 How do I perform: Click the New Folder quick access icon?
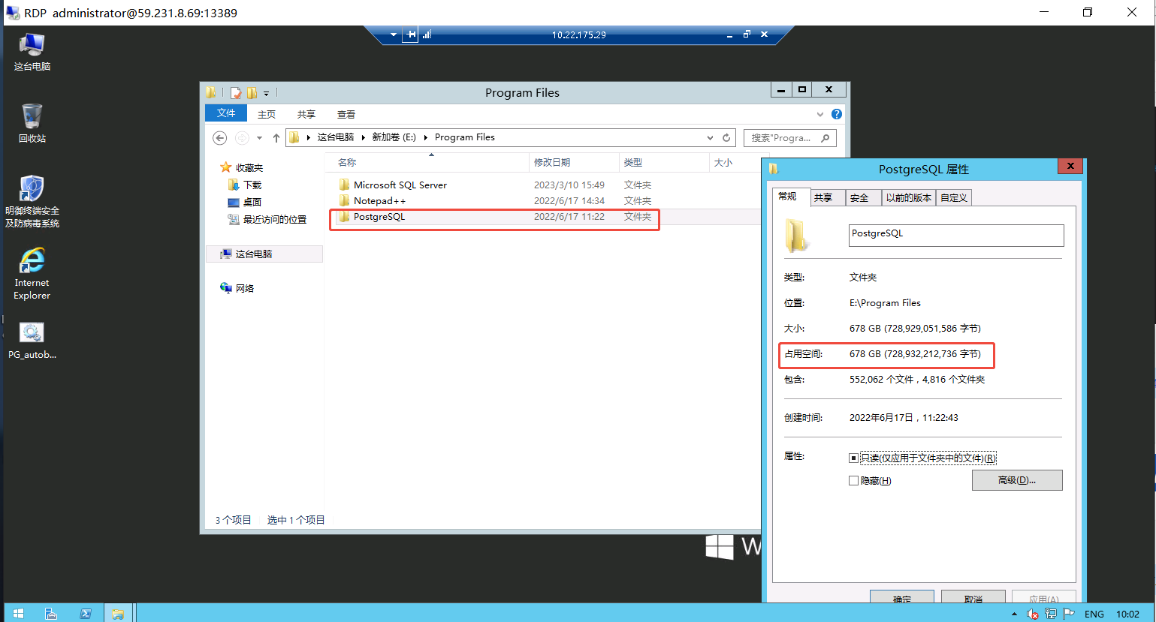coord(252,93)
